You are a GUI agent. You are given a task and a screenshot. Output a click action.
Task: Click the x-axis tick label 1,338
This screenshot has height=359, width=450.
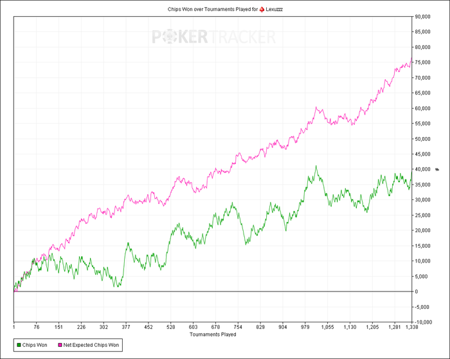[412, 327]
